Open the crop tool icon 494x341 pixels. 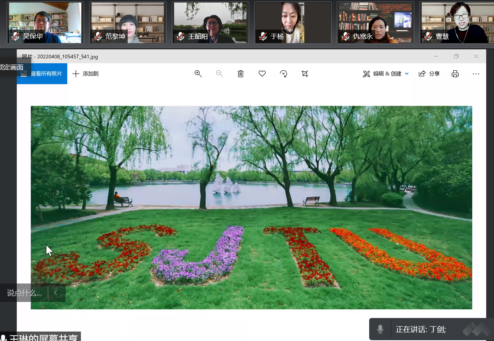click(x=305, y=74)
